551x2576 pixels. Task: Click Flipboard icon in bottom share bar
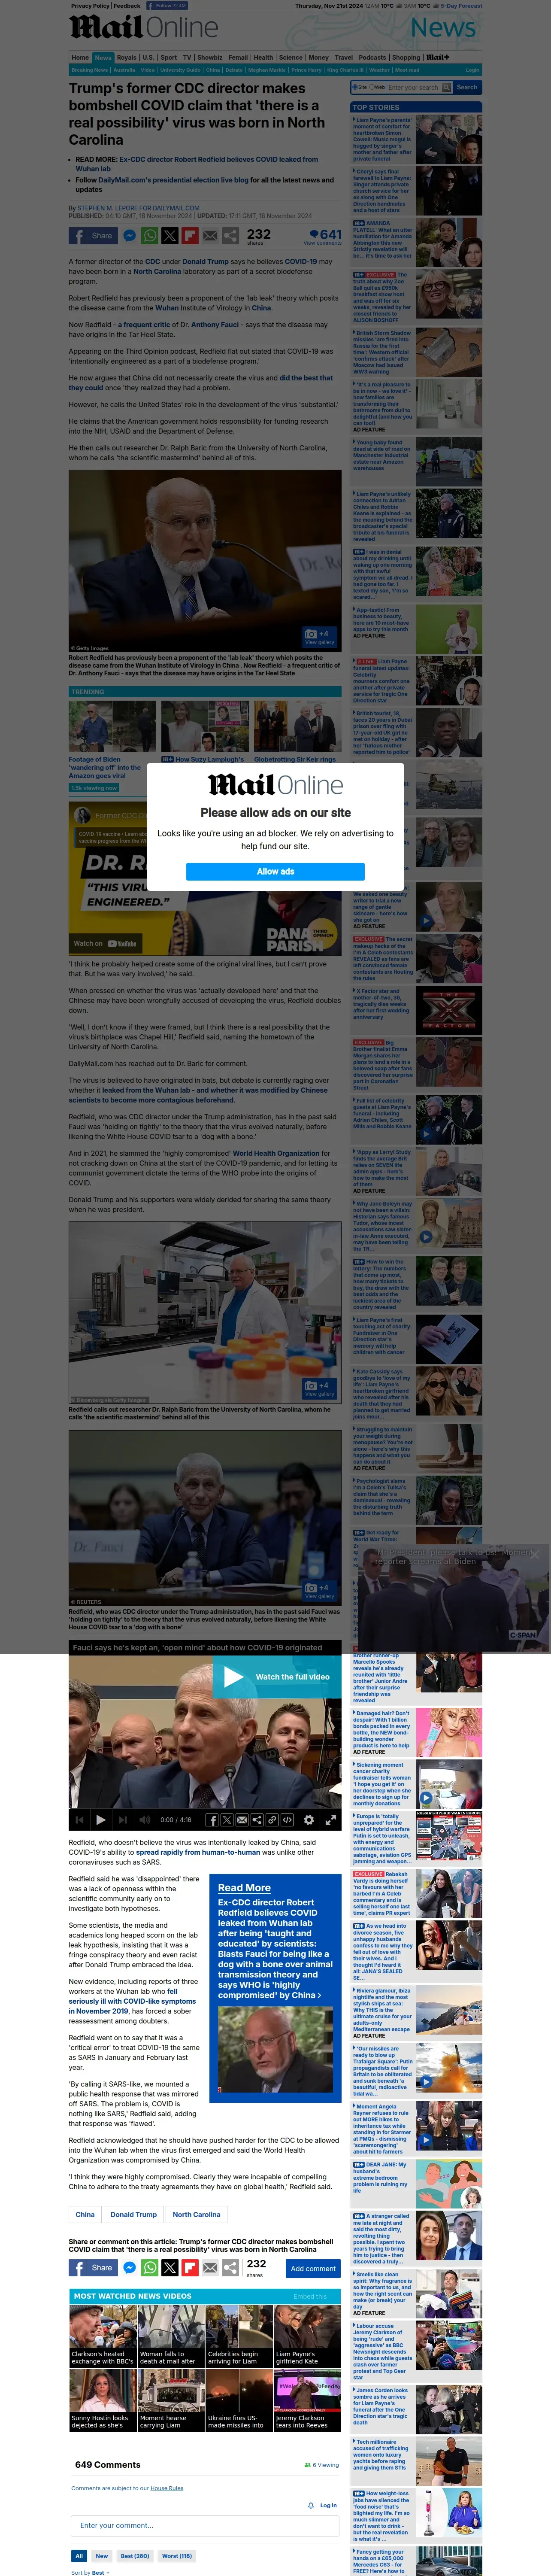coord(190,2268)
